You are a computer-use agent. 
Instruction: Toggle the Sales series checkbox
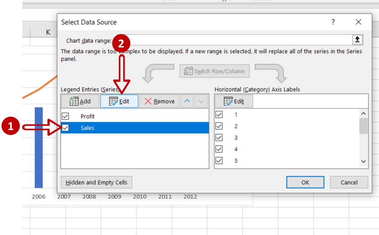pyautogui.click(x=66, y=128)
